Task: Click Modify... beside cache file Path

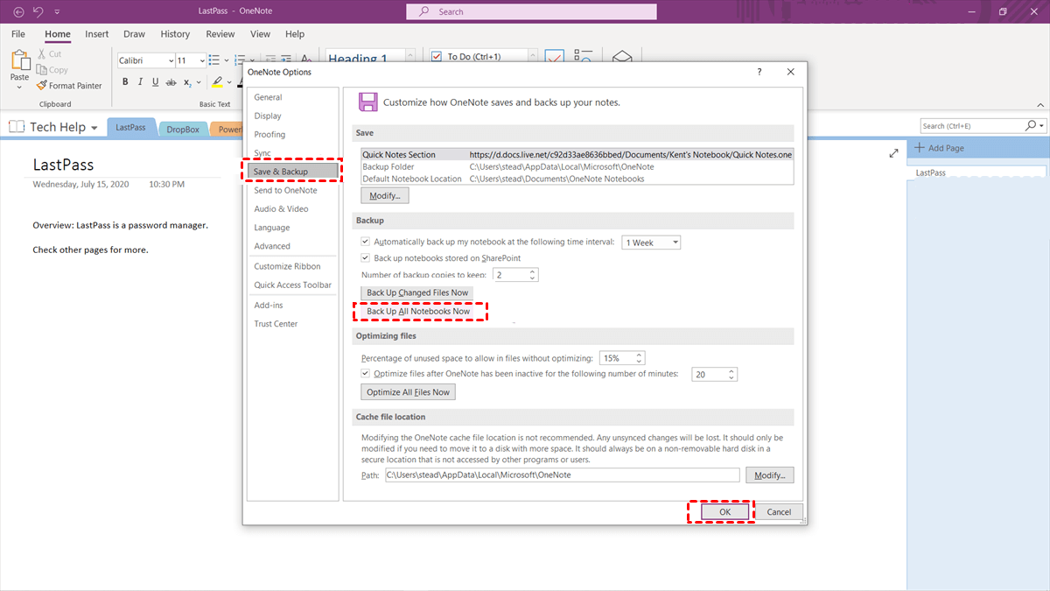Action: coord(769,475)
